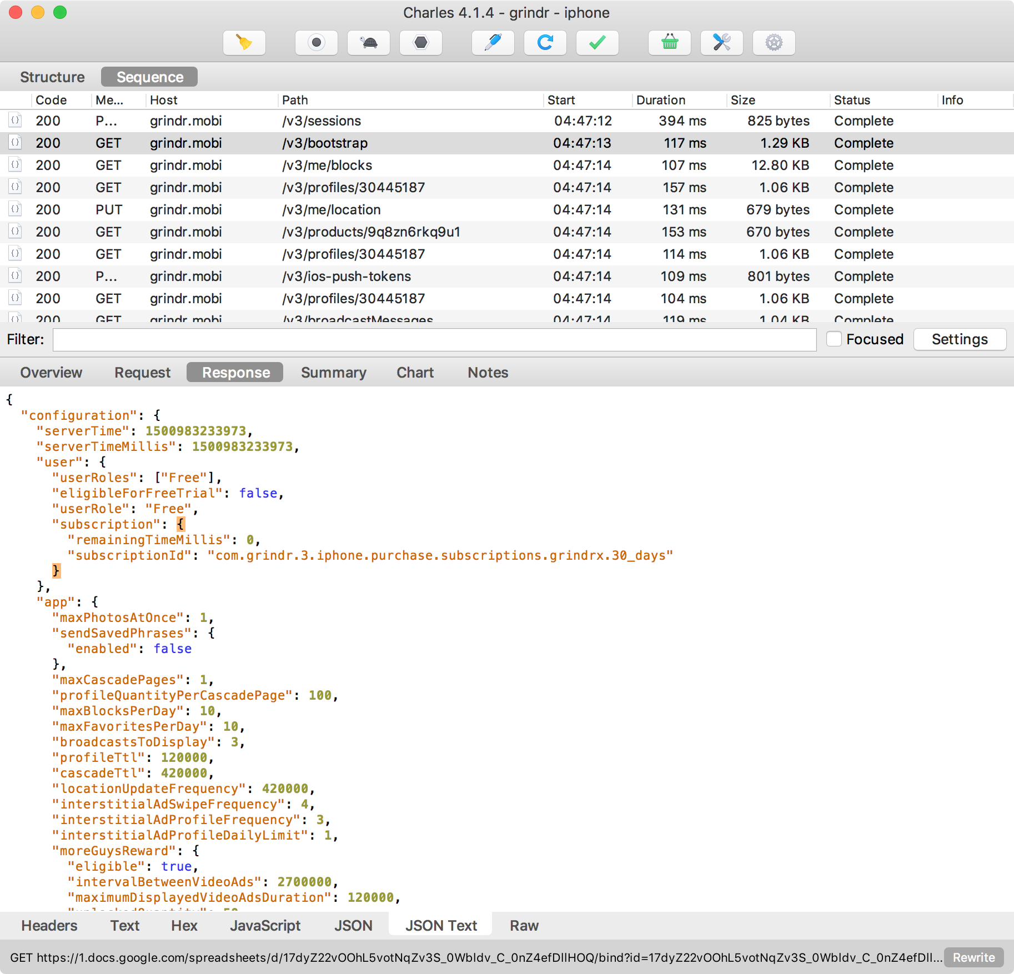Click the "subscriptionId" value string

pos(440,555)
